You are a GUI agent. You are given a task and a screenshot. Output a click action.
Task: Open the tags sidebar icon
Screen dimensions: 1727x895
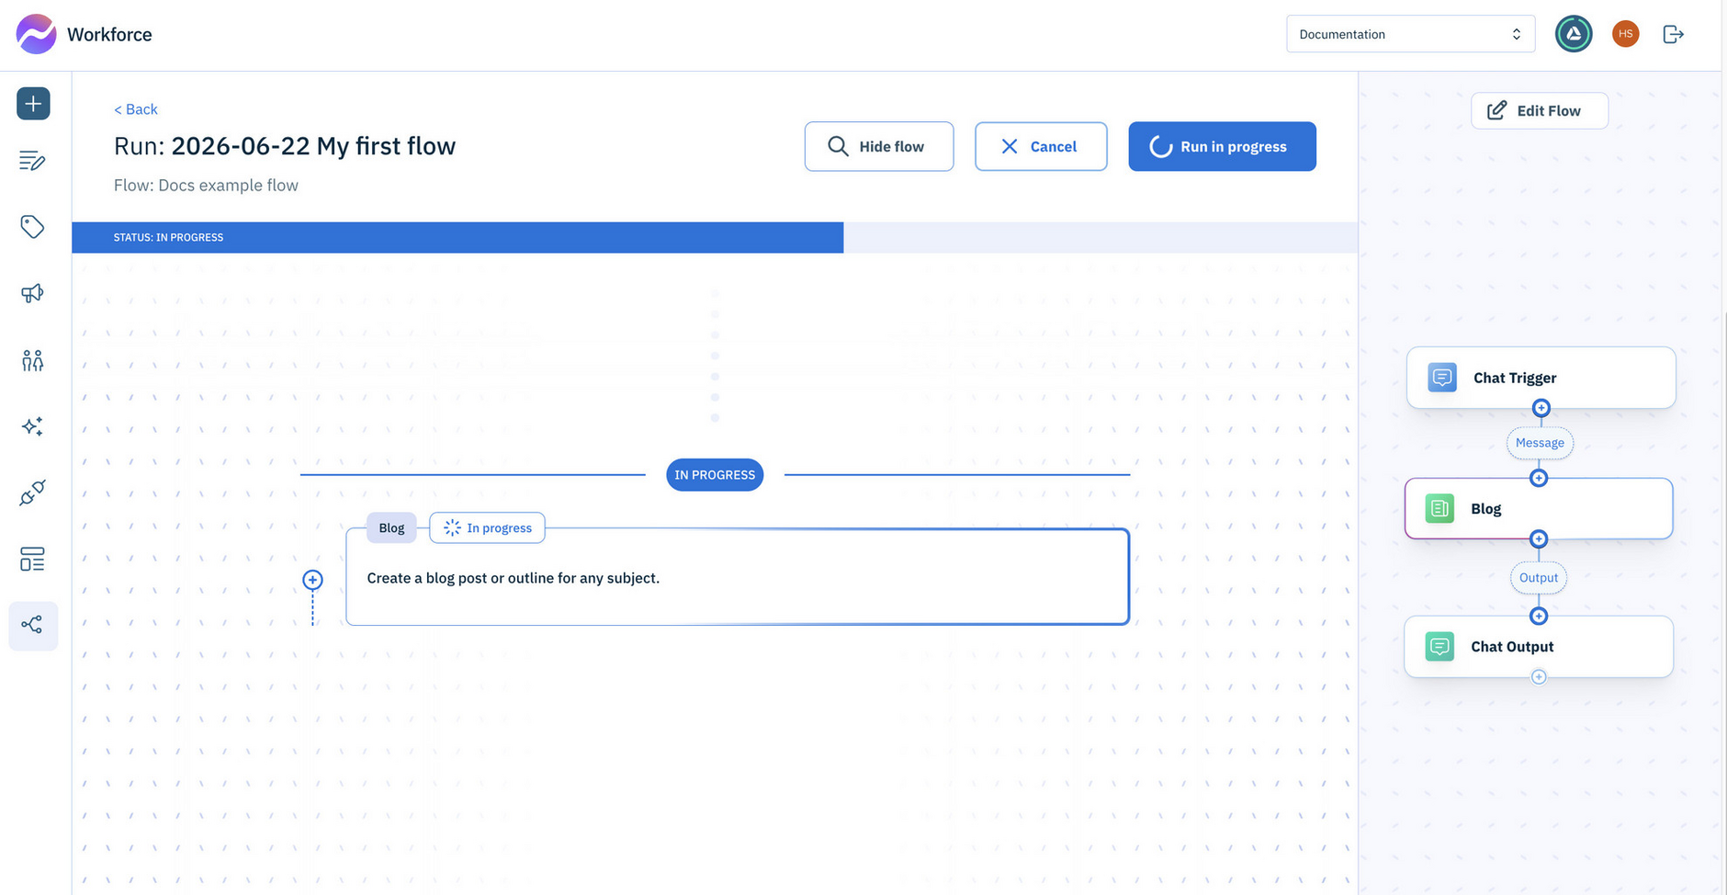(x=33, y=227)
